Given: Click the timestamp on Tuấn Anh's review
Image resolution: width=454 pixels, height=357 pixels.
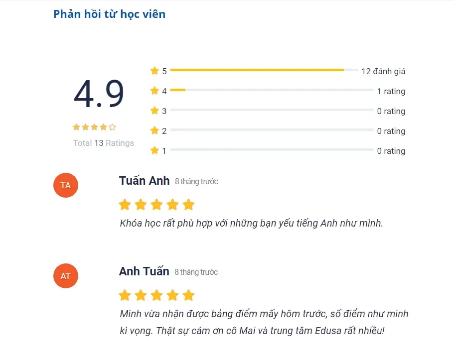Looking at the screenshot, I should 196,182.
